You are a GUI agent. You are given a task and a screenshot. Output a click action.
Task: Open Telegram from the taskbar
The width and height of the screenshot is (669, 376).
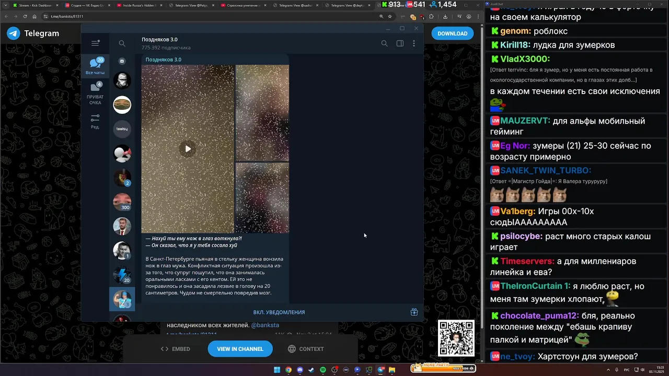pos(380,370)
